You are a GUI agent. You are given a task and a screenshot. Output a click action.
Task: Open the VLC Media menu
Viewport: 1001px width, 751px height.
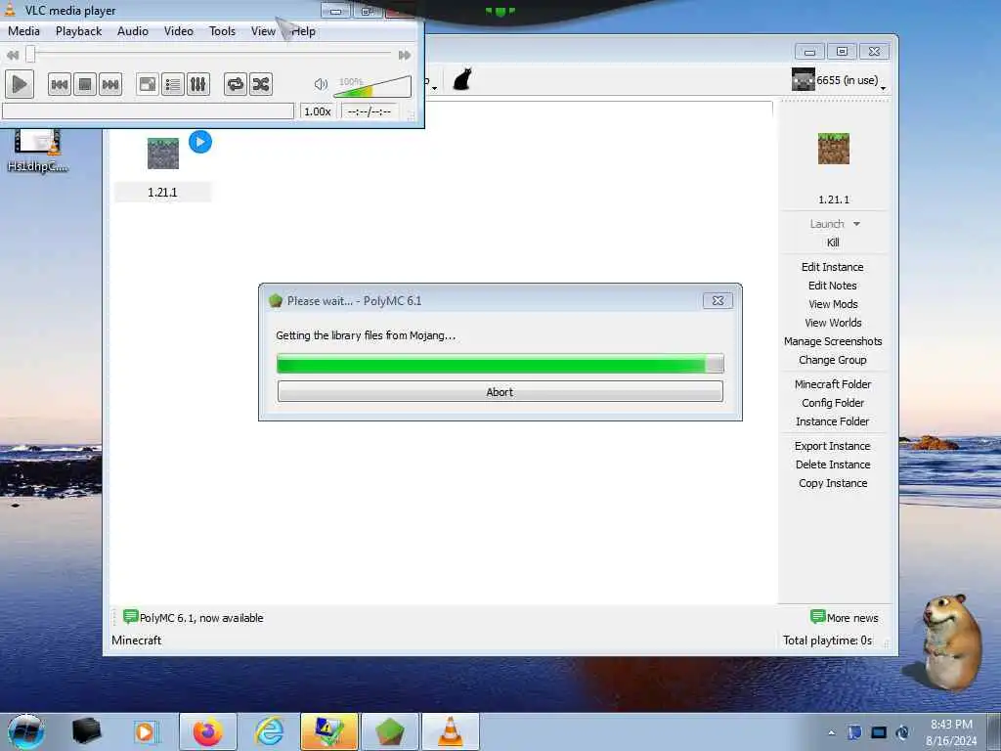tap(23, 31)
